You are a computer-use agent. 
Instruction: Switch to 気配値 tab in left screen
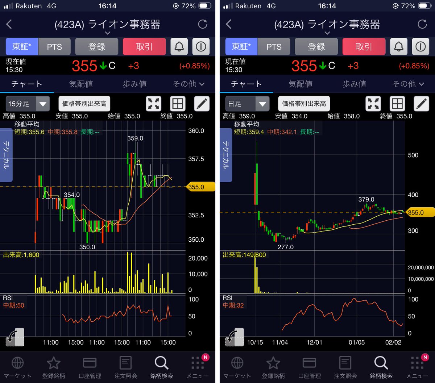click(x=81, y=84)
